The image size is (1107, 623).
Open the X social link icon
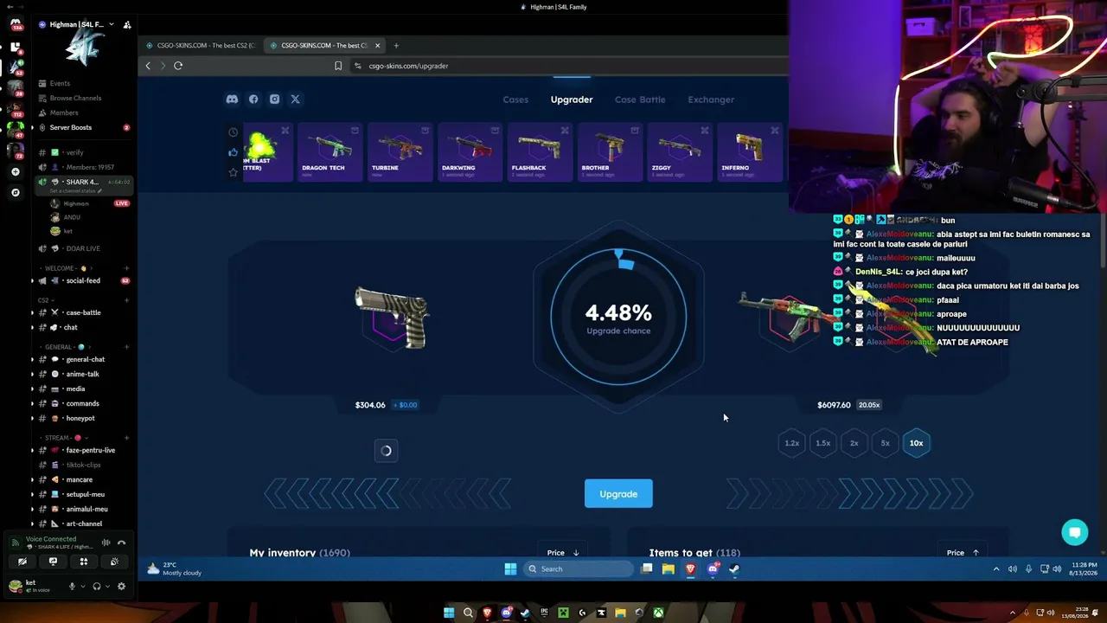[295, 100]
